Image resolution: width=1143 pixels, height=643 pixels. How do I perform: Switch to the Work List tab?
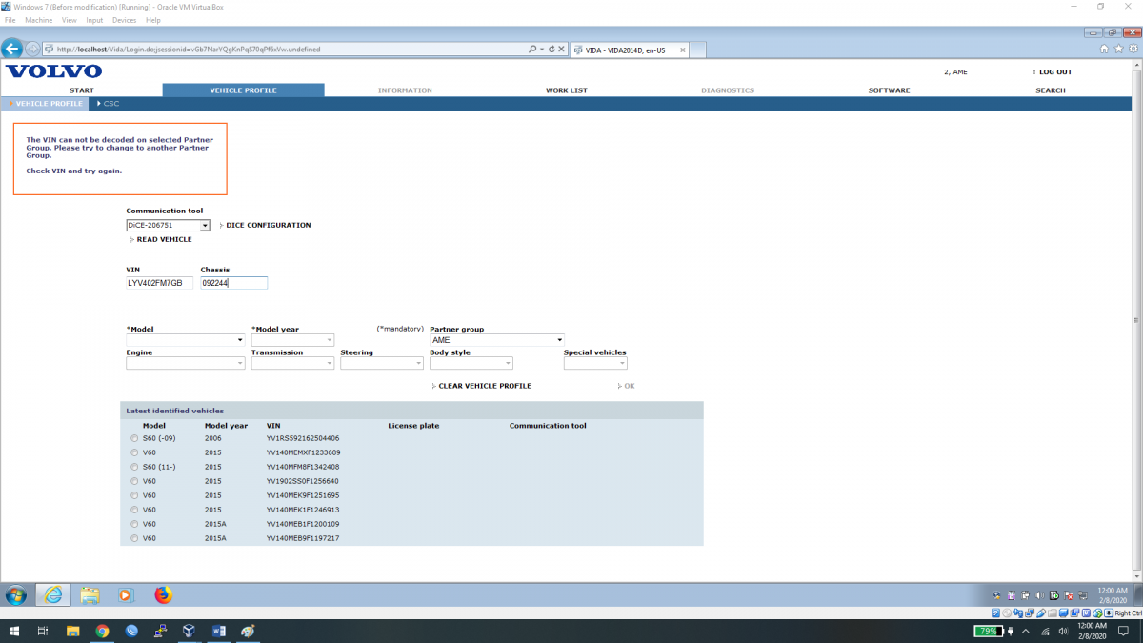click(566, 90)
